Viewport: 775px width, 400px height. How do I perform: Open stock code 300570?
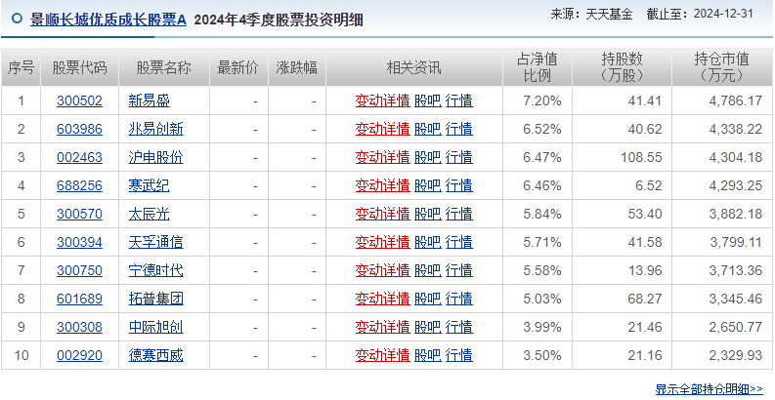point(79,214)
